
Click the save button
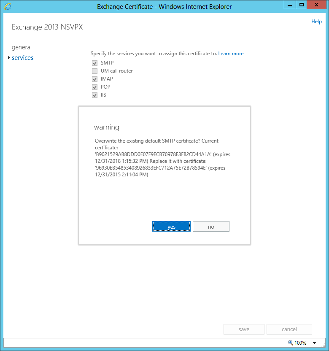244,329
